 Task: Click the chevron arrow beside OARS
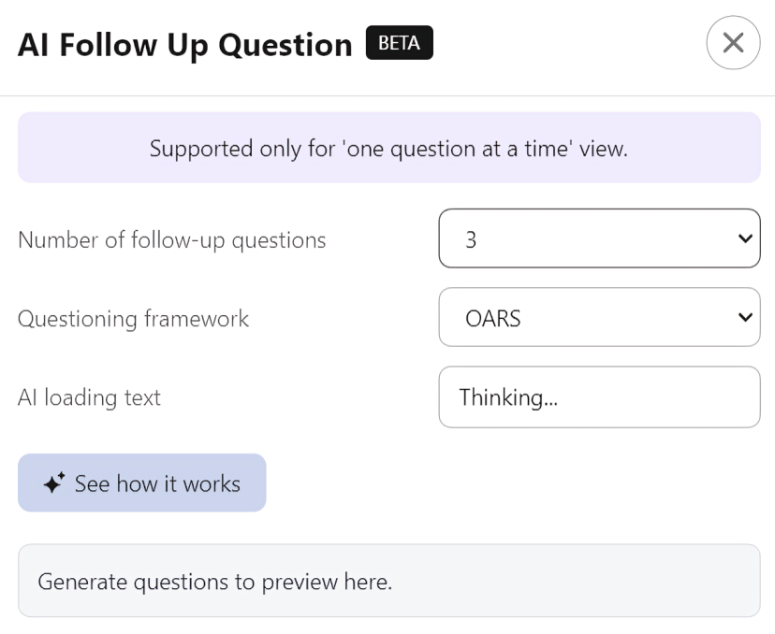coord(745,317)
